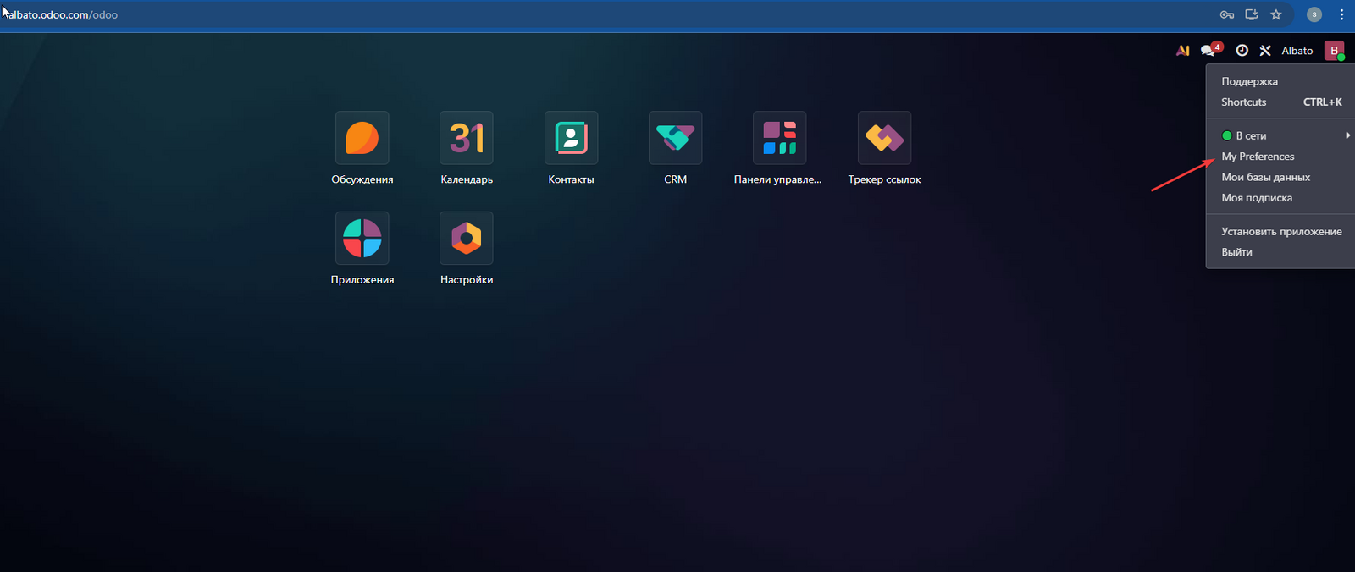Launch the Календарь app icon

click(x=466, y=138)
